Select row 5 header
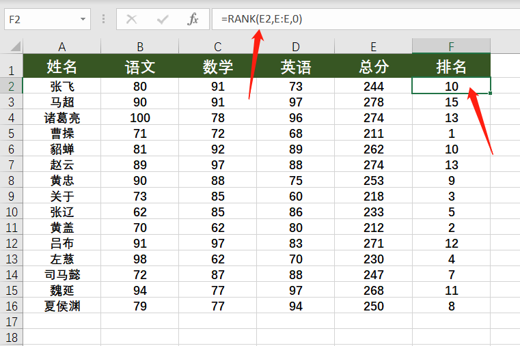The width and height of the screenshot is (520, 346). point(12,134)
